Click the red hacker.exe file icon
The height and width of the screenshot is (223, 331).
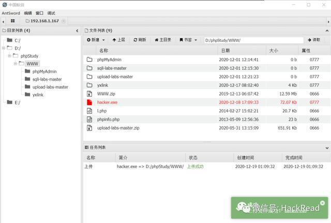(89, 102)
